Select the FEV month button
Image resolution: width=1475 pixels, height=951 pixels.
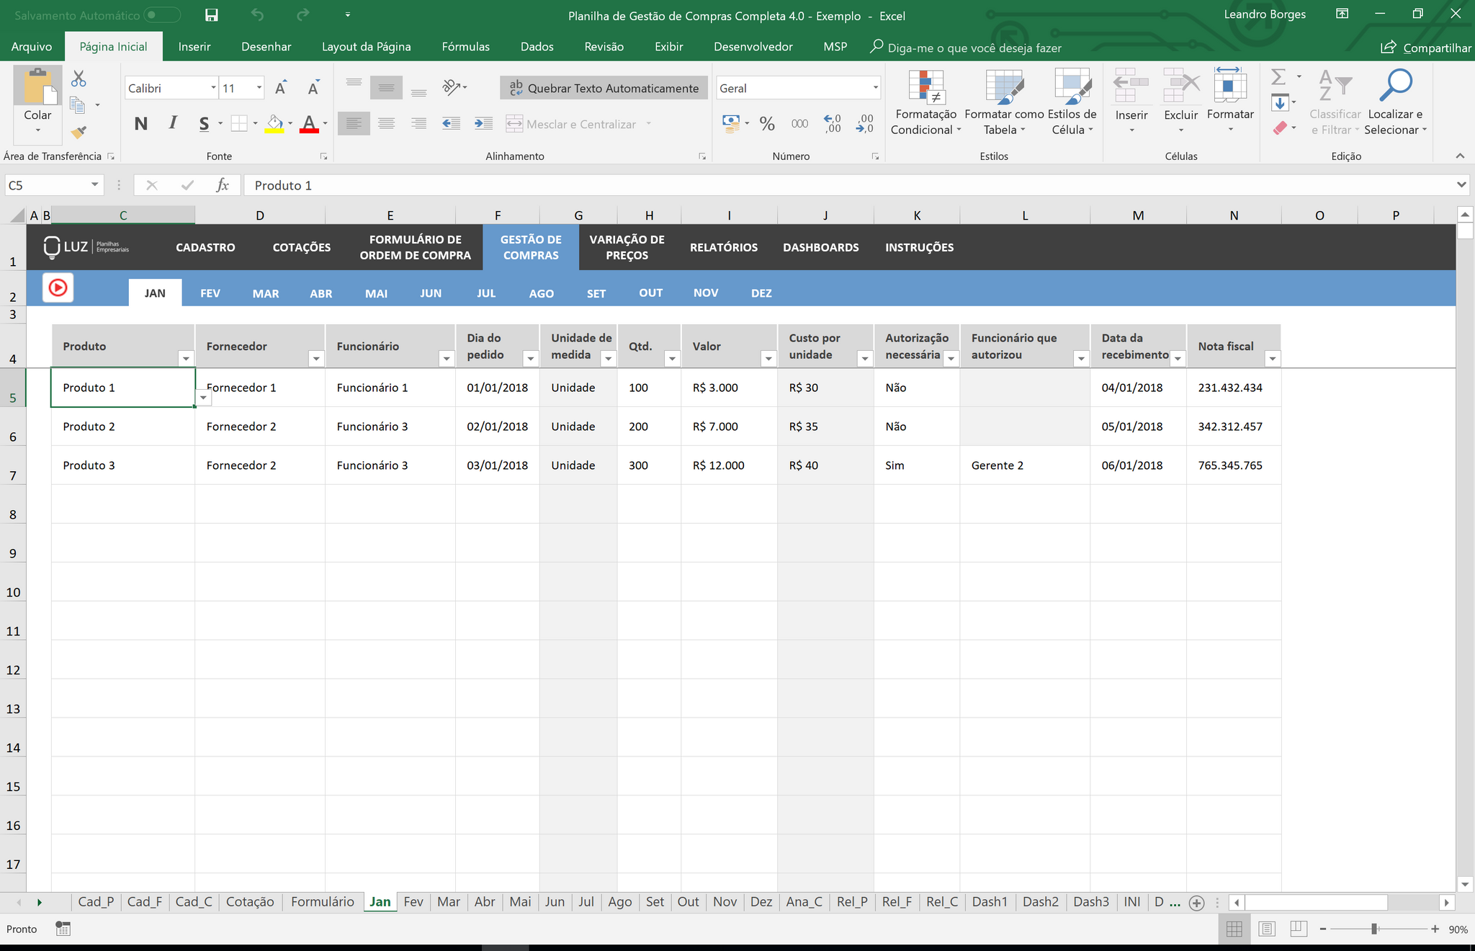coord(210,293)
